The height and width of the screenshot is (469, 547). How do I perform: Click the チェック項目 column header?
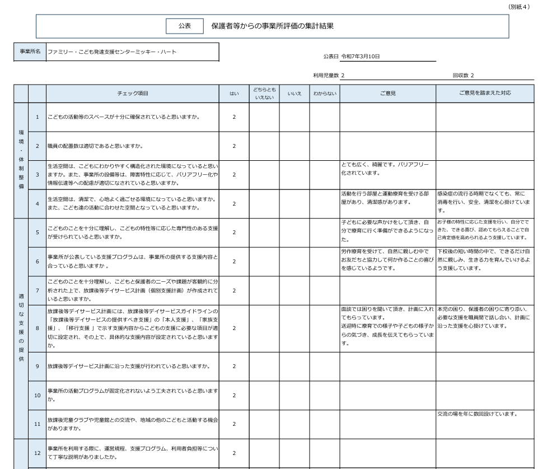[132, 94]
